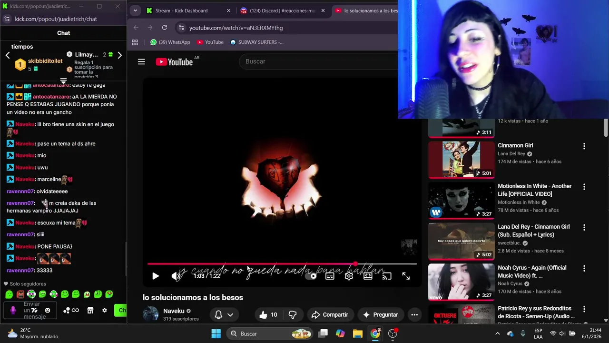This screenshot has width=609, height=343.
Task: Like the video with 10 likes
Action: click(268, 314)
